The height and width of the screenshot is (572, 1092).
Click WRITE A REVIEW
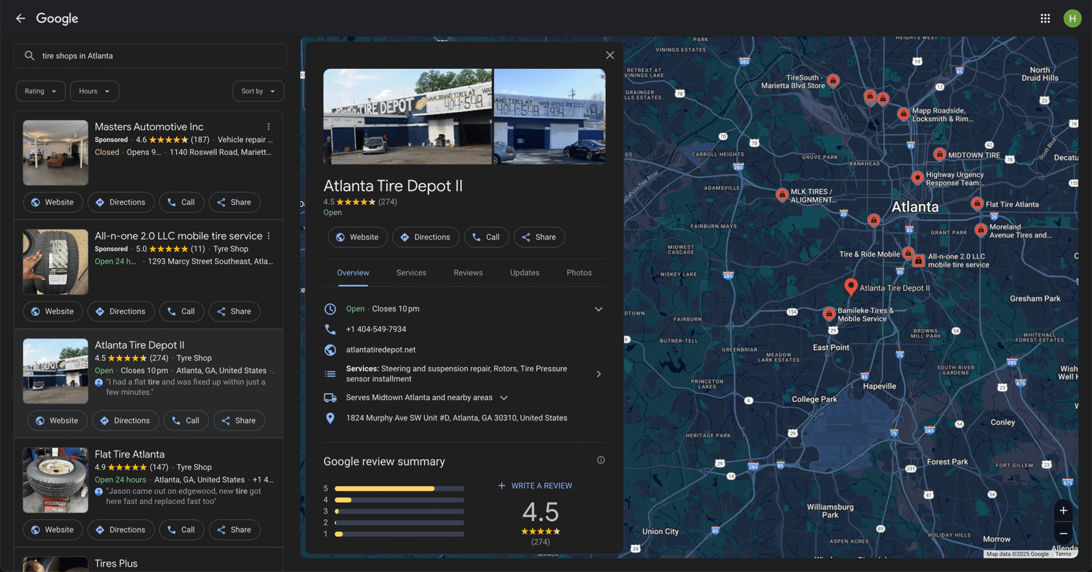[x=535, y=486]
